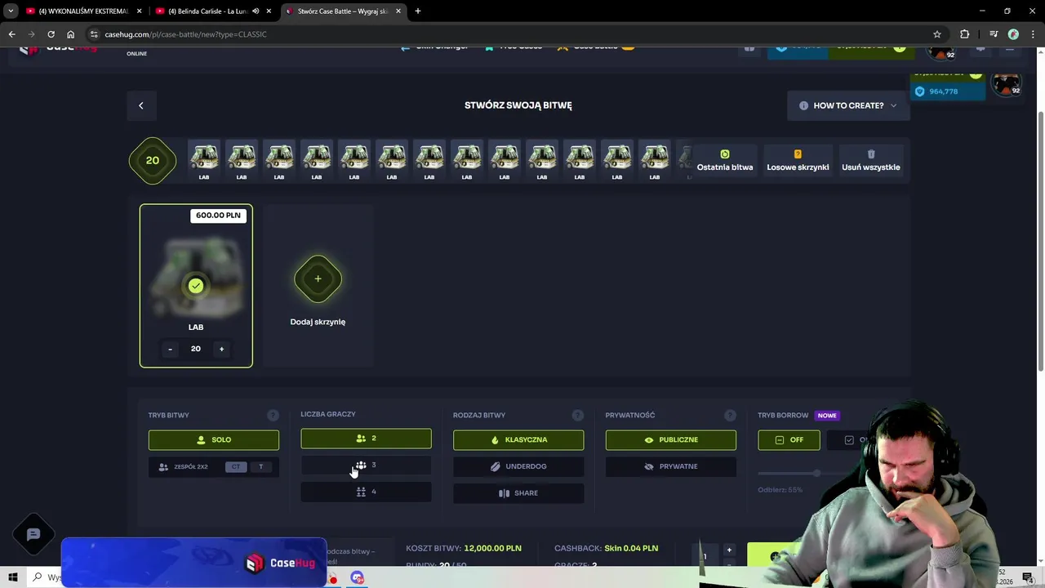Viewport: 1045px width, 588px height.
Task: Open the Tryb bitwy help question mark
Action: click(273, 415)
